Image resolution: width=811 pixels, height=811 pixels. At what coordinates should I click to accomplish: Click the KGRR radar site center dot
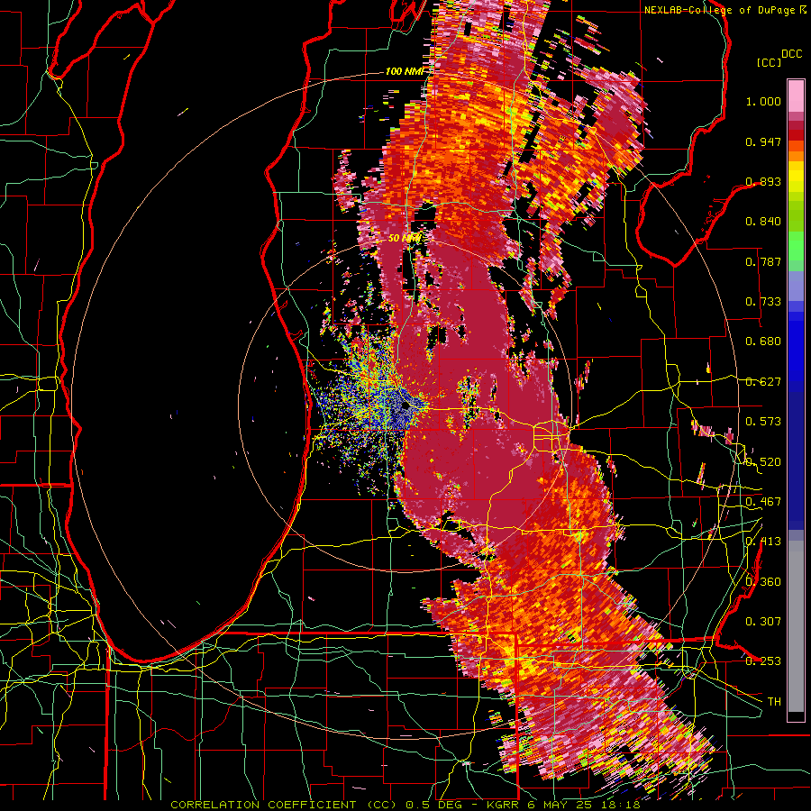click(406, 406)
